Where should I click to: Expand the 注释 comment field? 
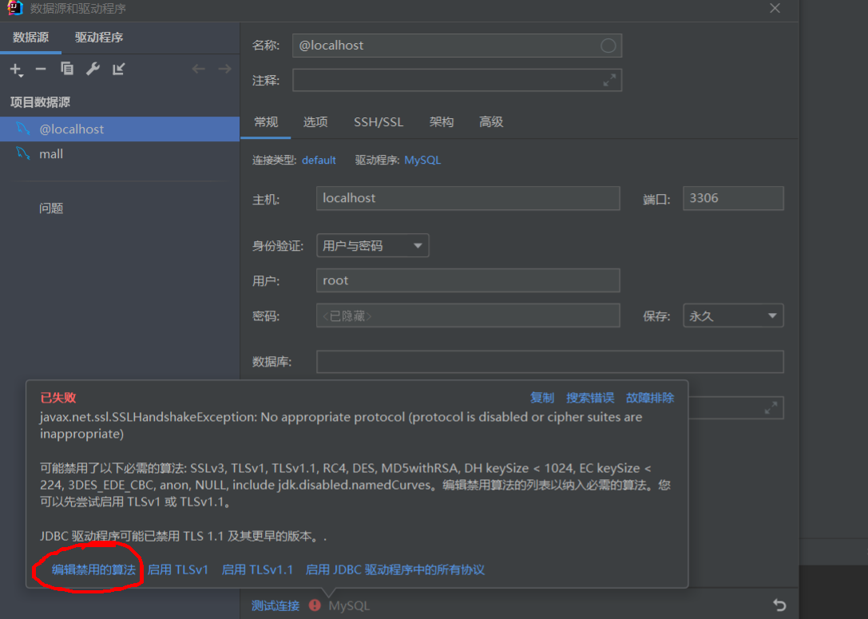[x=609, y=80]
